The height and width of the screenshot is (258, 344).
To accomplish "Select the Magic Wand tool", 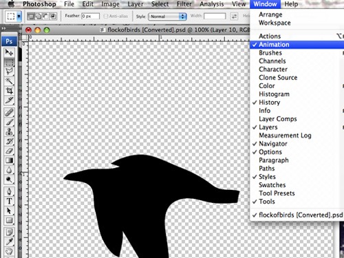I will point(9,81).
